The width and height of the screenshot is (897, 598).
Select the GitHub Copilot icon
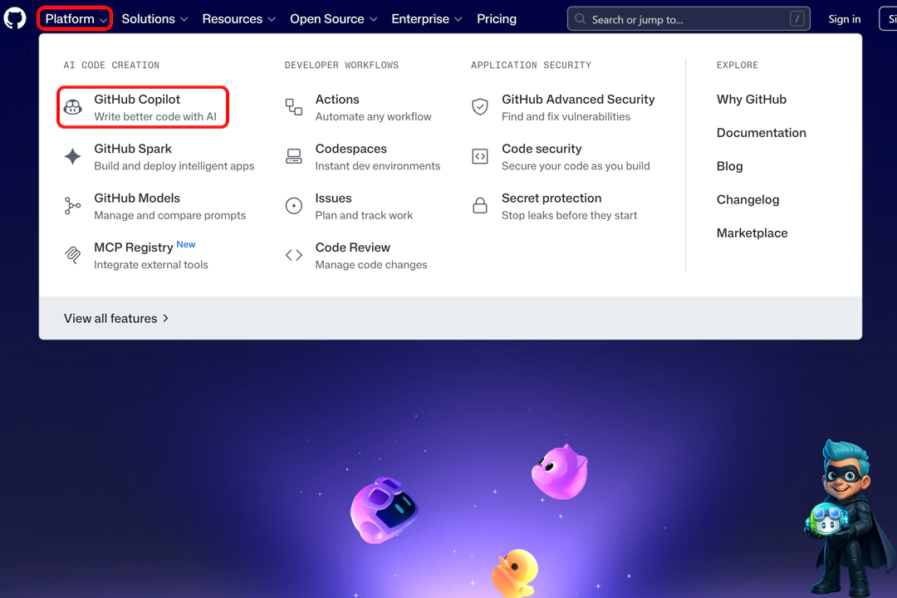point(71,107)
